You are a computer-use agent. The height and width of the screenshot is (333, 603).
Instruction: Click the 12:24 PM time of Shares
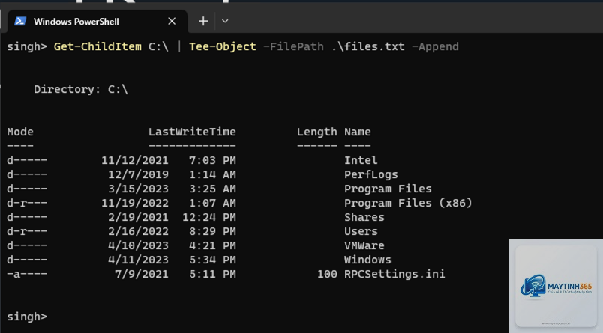[209, 217]
